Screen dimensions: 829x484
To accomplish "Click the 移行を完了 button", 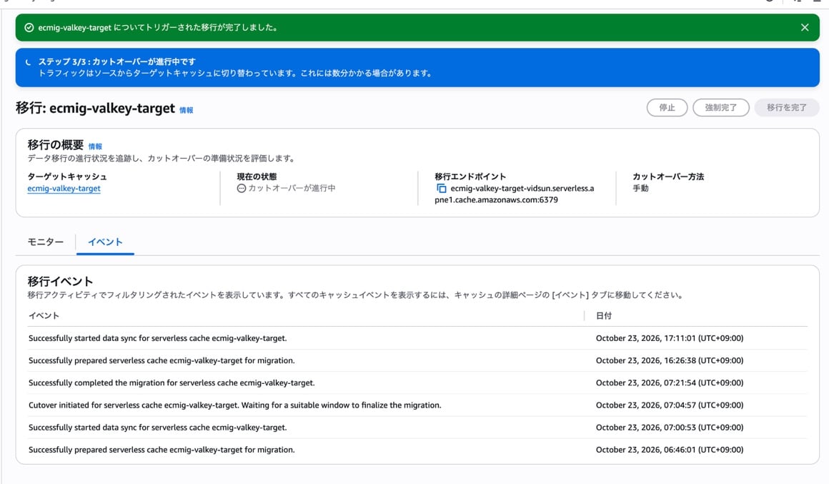I will [x=787, y=107].
